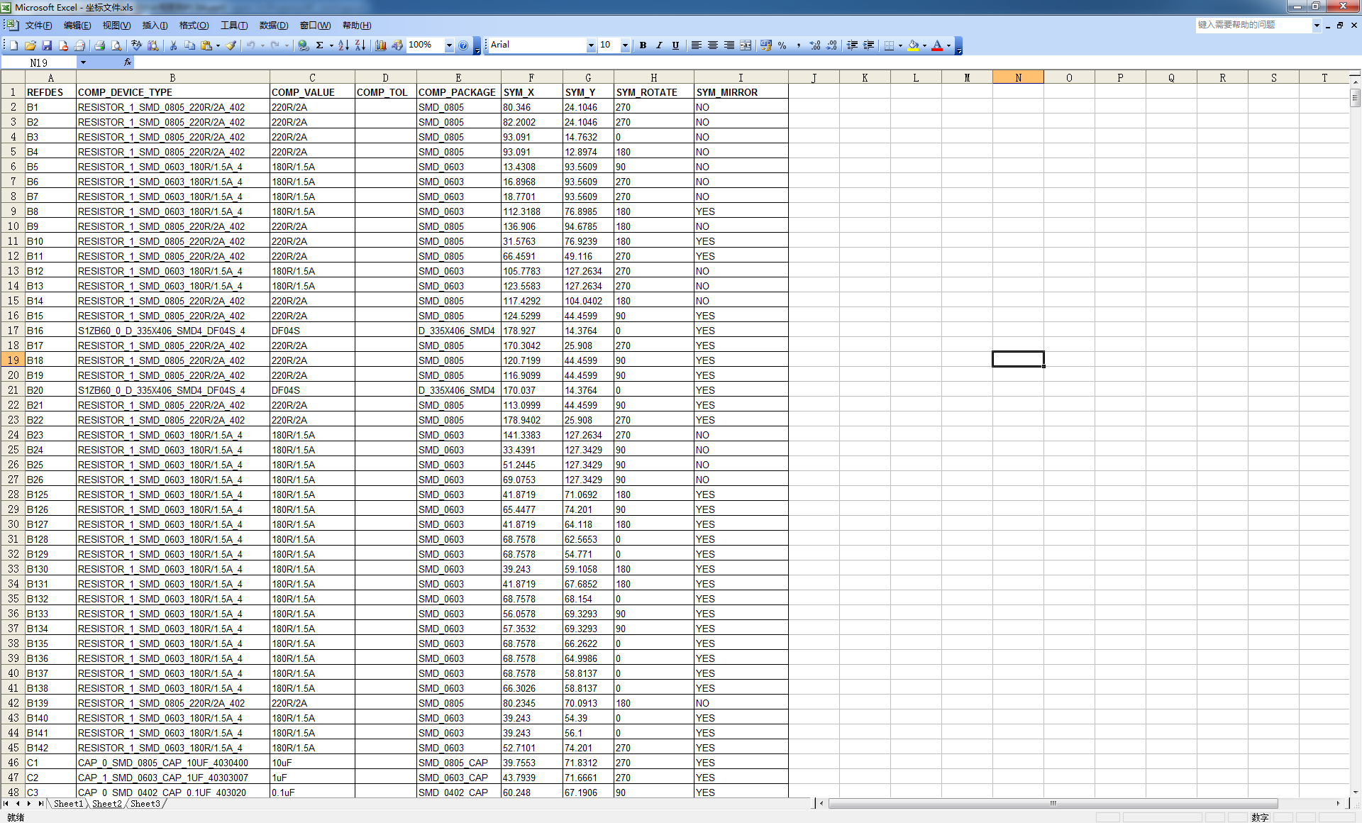1362x823 pixels.
Task: Apply the Currency Style icon
Action: (765, 45)
